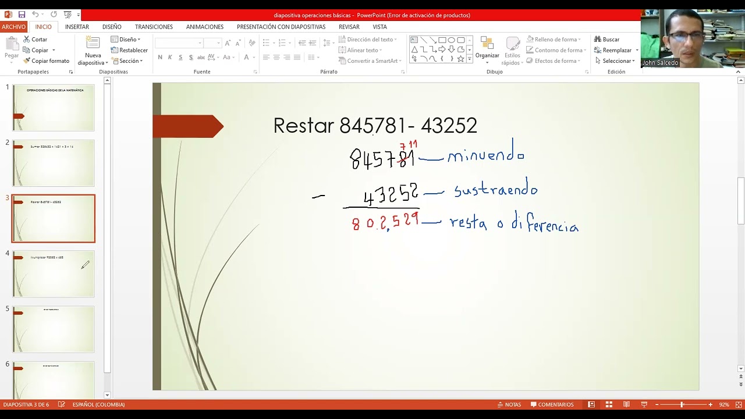The image size is (745, 419).
Task: Check spelling icon in the status bar
Action: click(x=62, y=404)
